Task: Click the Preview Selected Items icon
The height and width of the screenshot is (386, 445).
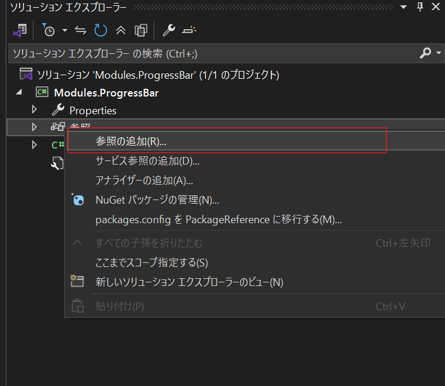Action: (189, 30)
